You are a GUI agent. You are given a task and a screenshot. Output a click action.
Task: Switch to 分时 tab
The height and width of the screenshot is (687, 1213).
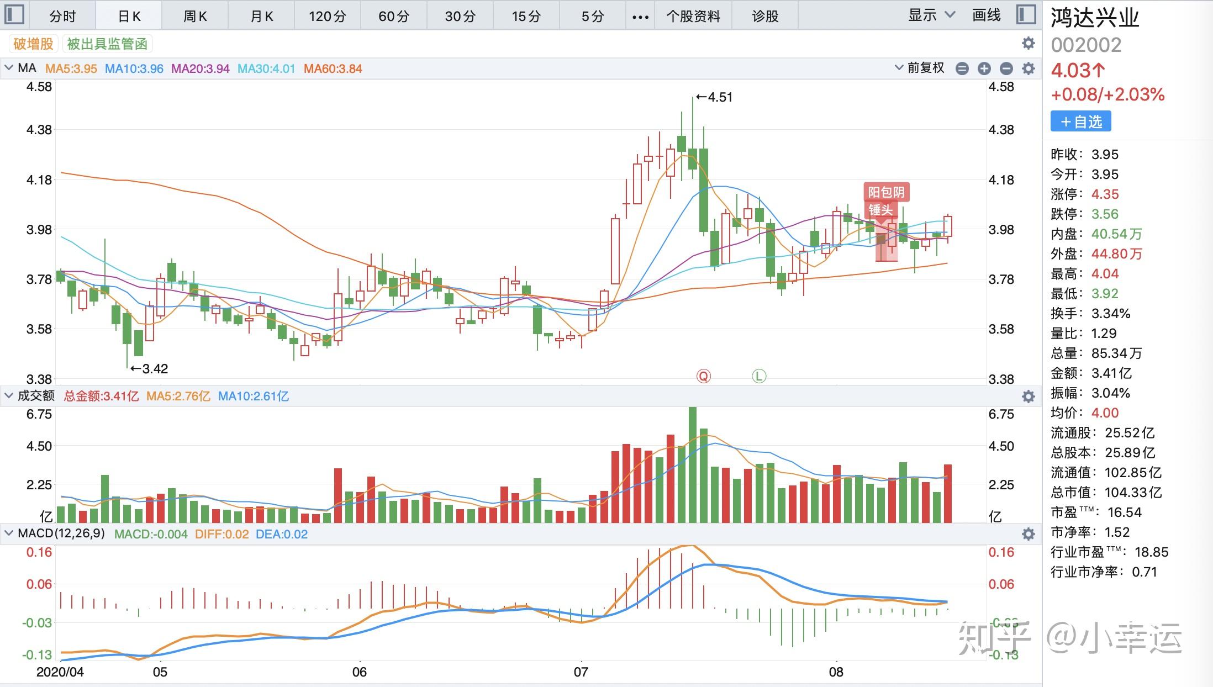click(x=62, y=16)
